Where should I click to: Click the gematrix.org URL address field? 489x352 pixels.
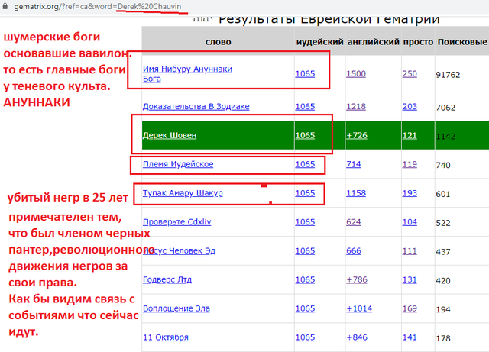pos(98,6)
